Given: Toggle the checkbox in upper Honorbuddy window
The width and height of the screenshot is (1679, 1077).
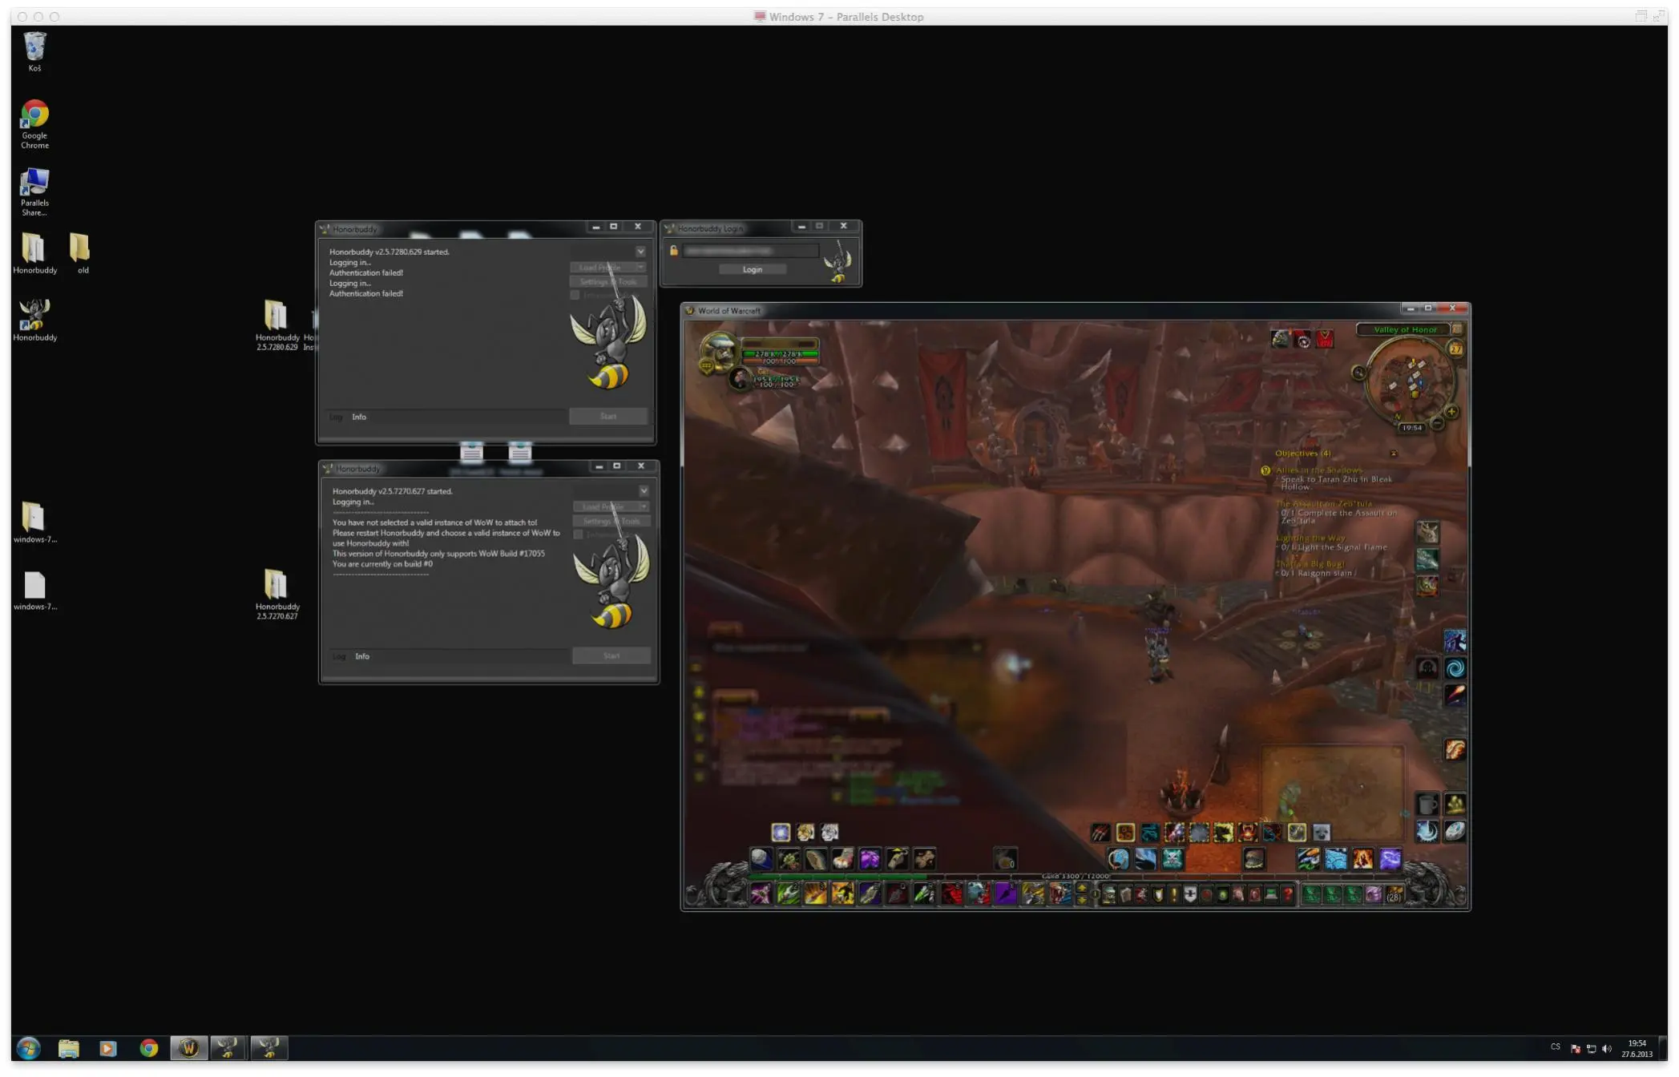Looking at the screenshot, I should pos(575,295).
